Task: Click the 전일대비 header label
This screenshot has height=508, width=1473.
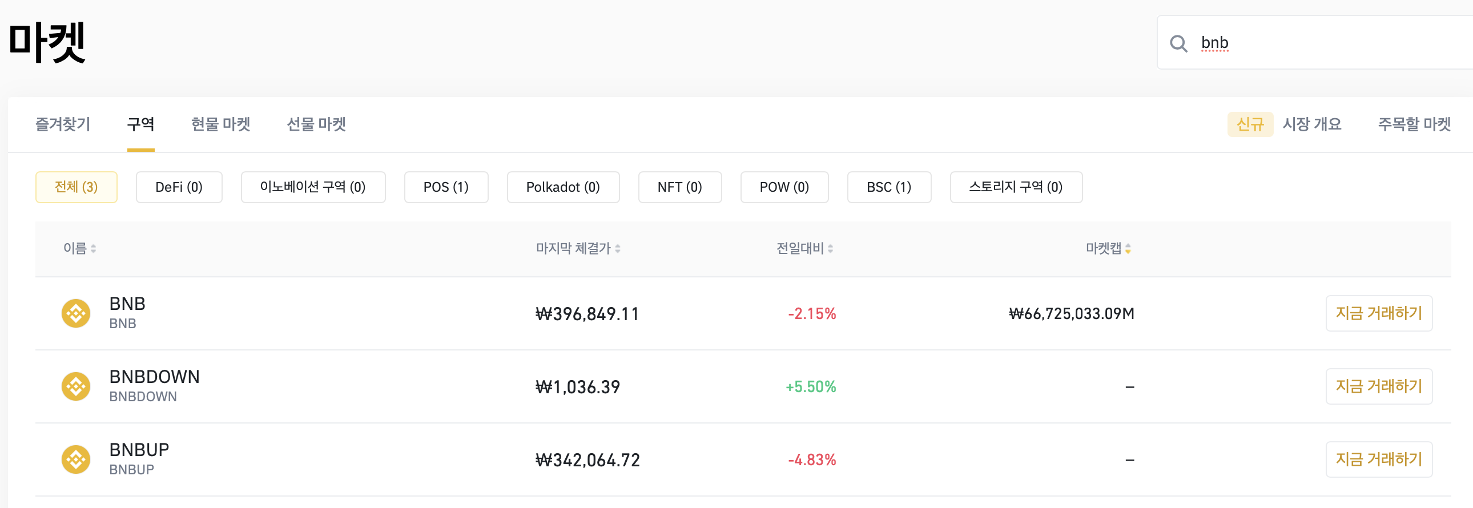Action: tap(800, 248)
